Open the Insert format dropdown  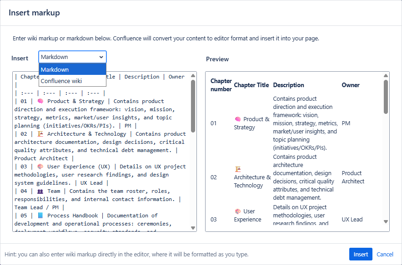pyautogui.click(x=72, y=57)
